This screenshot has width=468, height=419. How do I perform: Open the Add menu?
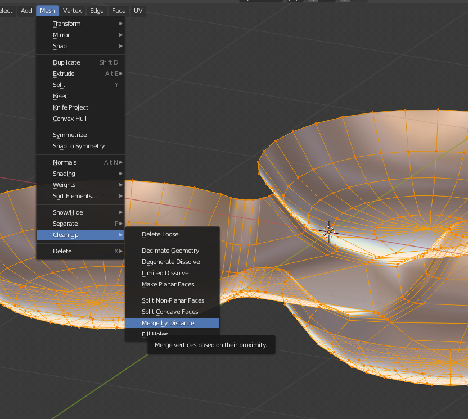pyautogui.click(x=26, y=11)
